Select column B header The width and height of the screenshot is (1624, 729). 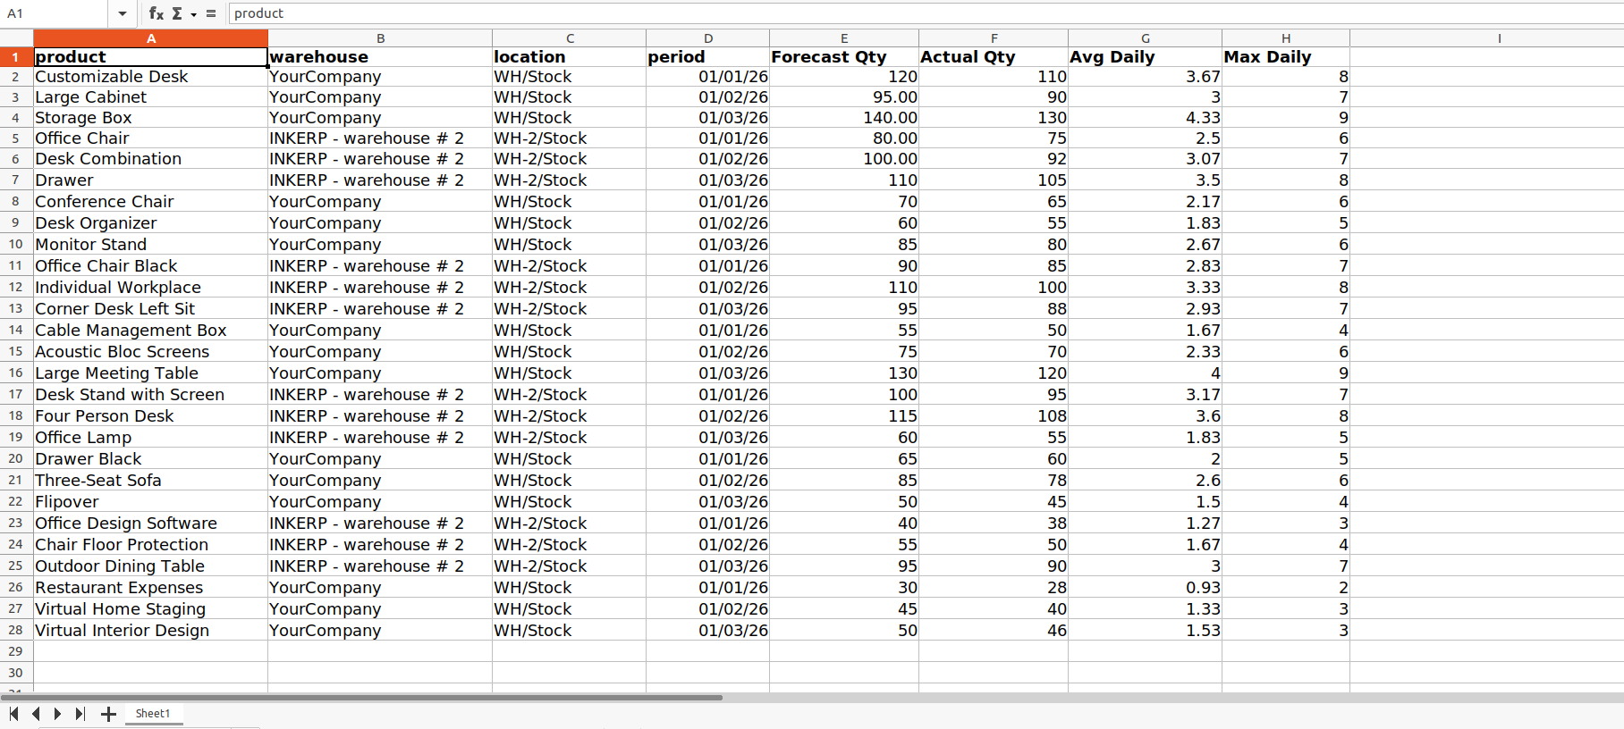pos(380,38)
